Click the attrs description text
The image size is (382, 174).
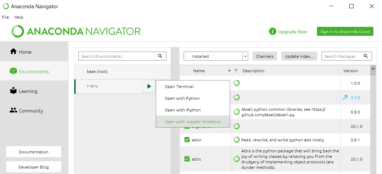click(x=290, y=159)
